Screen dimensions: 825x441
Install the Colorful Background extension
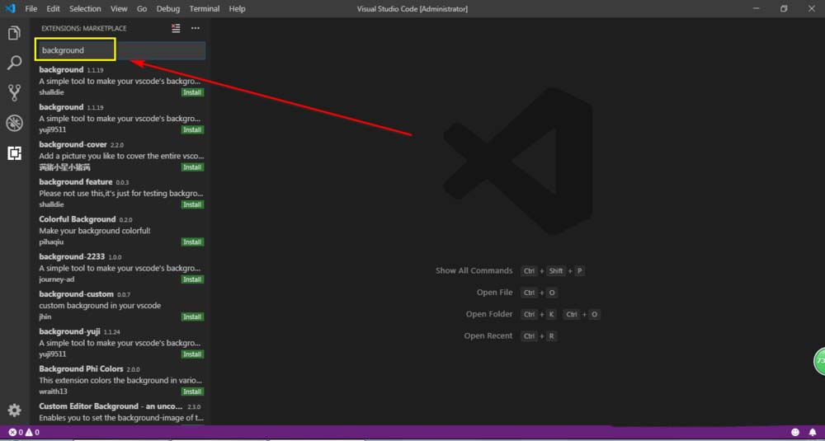[192, 242]
